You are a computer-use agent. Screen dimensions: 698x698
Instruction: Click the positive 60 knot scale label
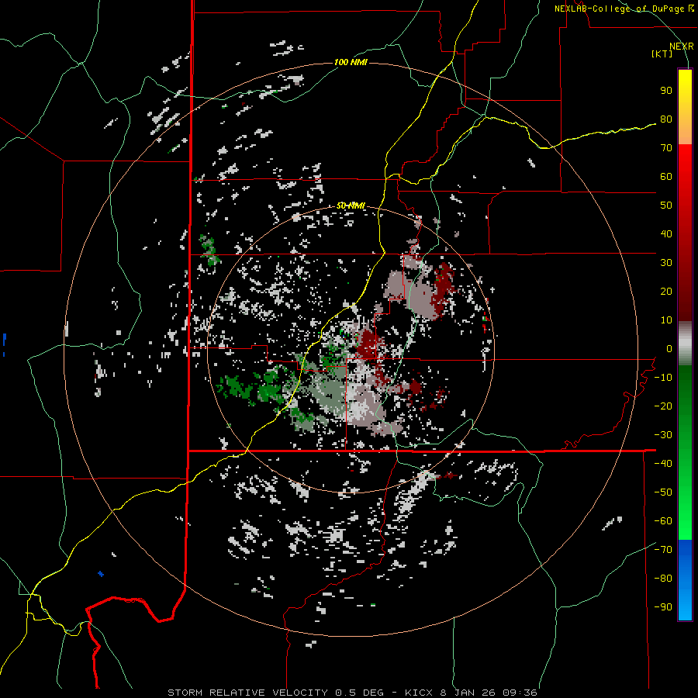[666, 177]
